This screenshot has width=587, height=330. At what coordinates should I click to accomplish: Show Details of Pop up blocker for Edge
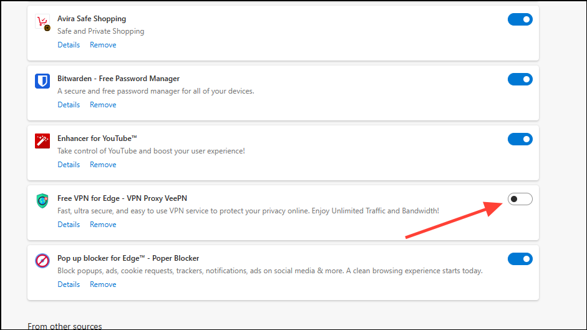tap(69, 284)
